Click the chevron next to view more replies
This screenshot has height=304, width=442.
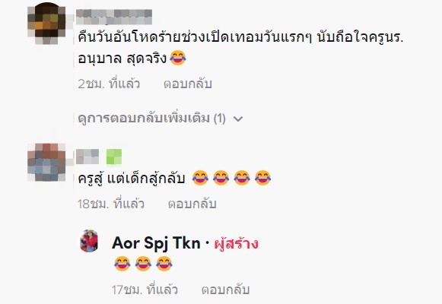pos(238,119)
